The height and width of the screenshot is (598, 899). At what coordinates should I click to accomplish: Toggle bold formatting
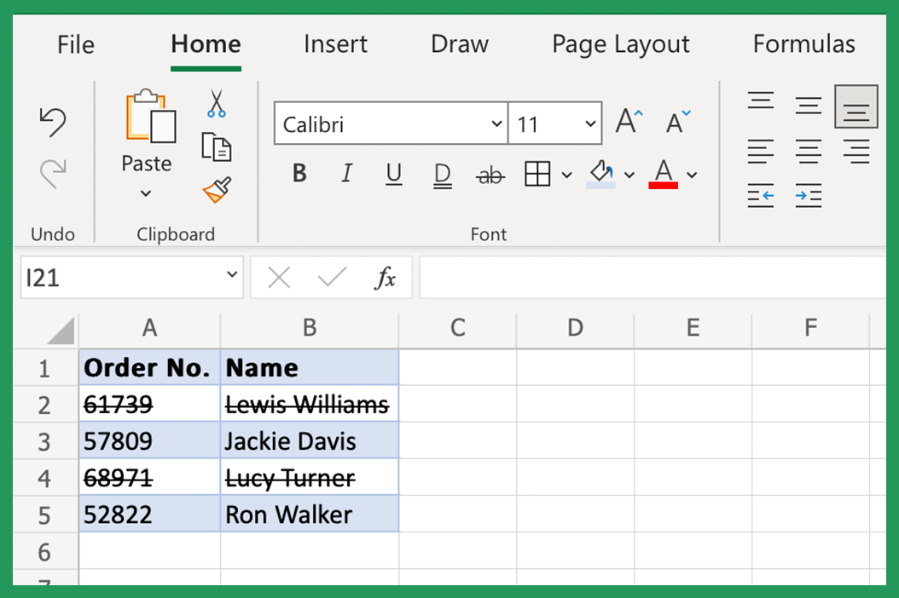pos(299,173)
